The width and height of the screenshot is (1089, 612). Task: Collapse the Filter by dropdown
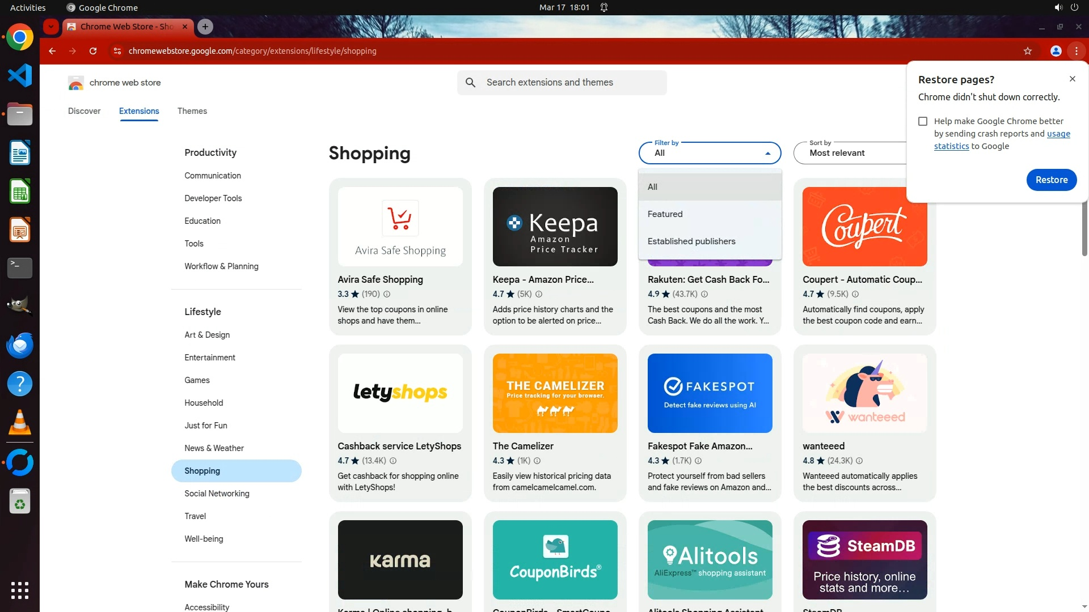click(710, 153)
